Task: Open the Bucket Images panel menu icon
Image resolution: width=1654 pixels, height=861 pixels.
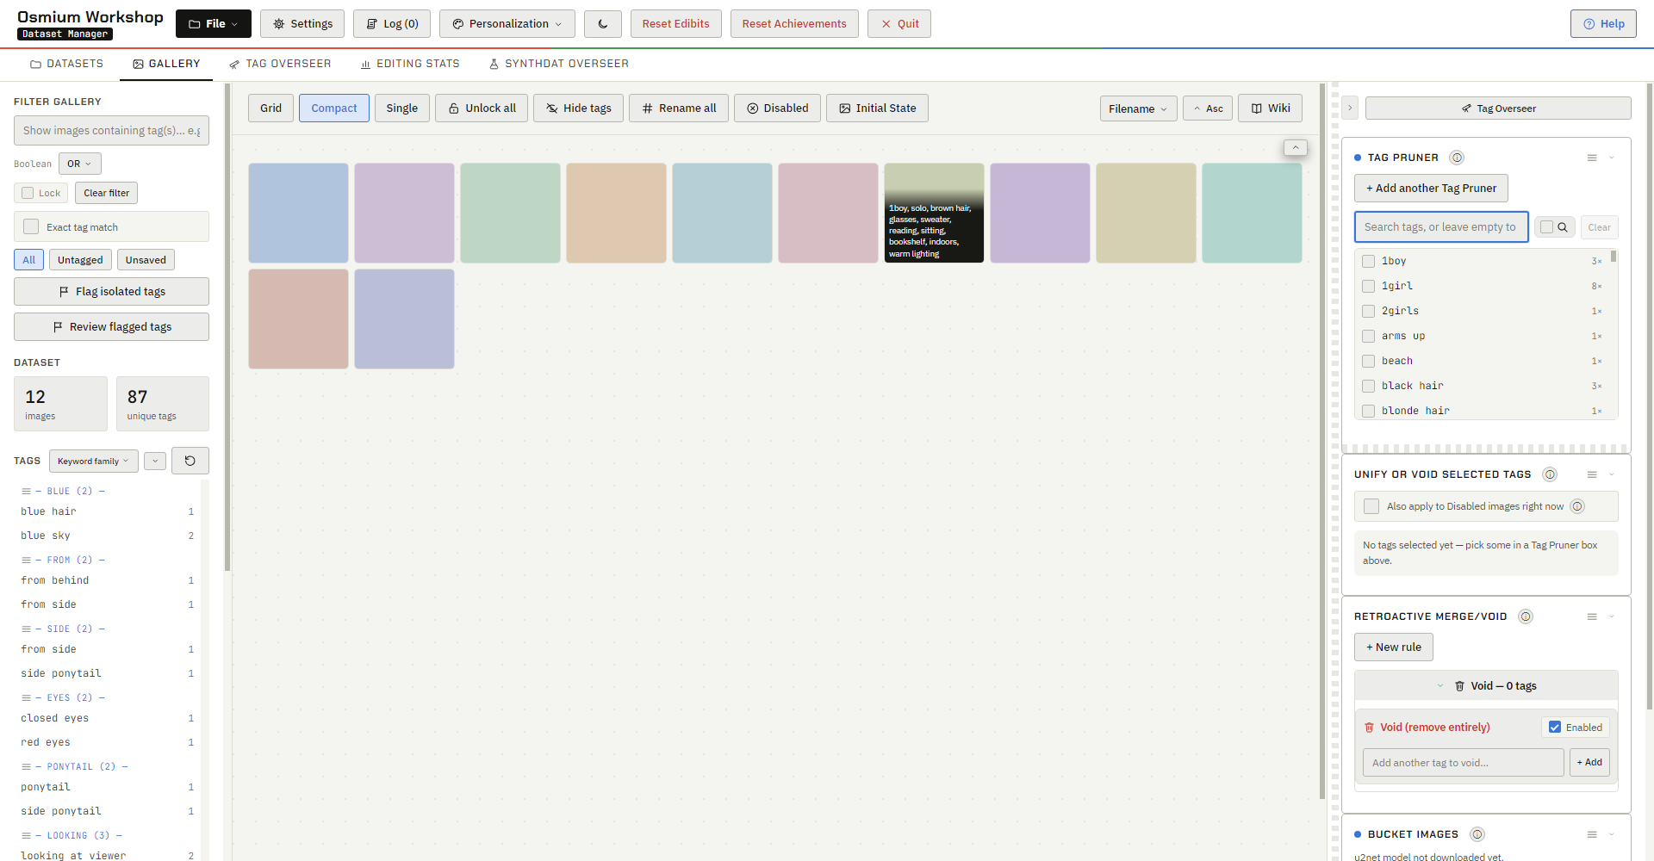Action: [1592, 834]
